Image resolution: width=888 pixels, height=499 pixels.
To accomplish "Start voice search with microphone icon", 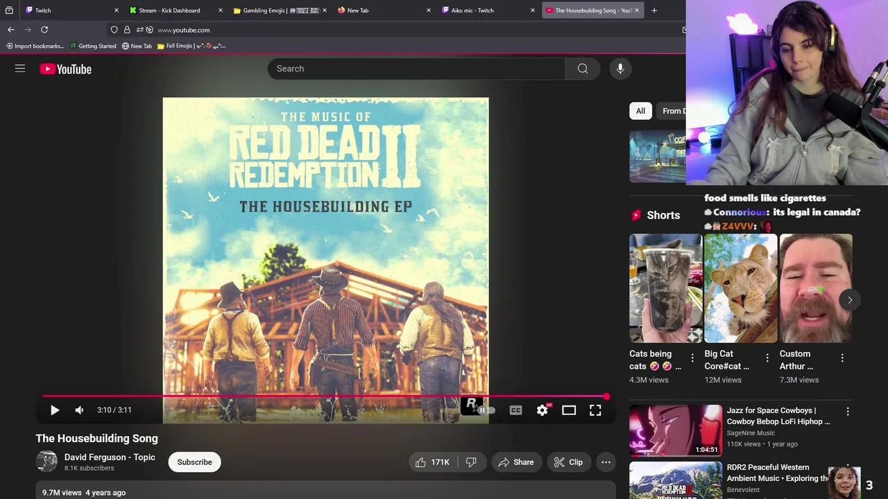I will (620, 69).
